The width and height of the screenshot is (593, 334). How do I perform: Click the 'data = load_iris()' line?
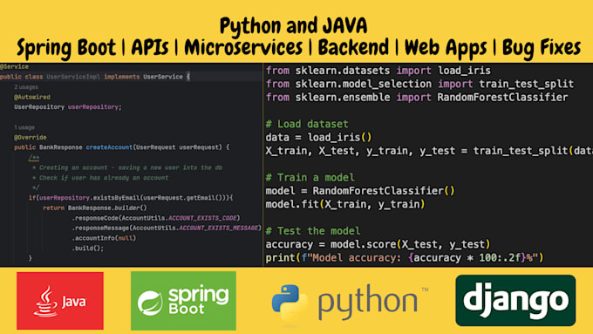(x=319, y=137)
